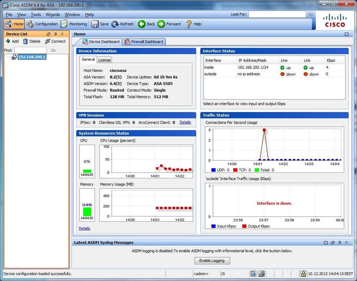The height and width of the screenshot is (281, 357).
Task: Open the Monitoring section
Action: 74,24
